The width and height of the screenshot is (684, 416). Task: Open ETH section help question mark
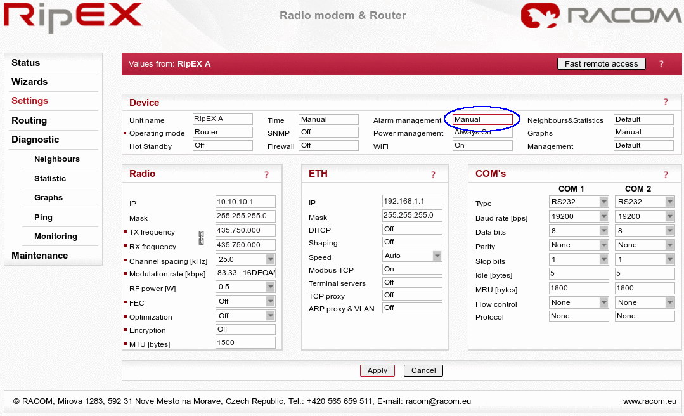pyautogui.click(x=433, y=174)
